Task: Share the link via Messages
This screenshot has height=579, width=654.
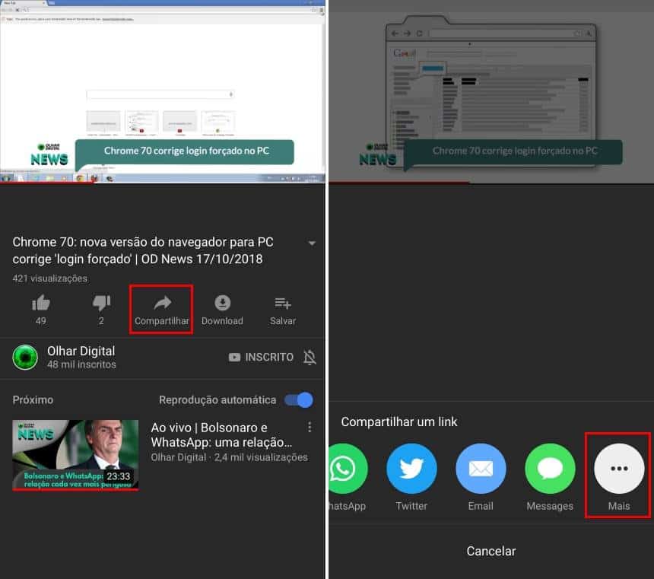Action: [550, 469]
